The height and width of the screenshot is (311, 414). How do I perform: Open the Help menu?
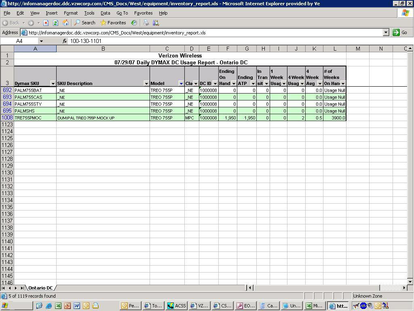163,13
